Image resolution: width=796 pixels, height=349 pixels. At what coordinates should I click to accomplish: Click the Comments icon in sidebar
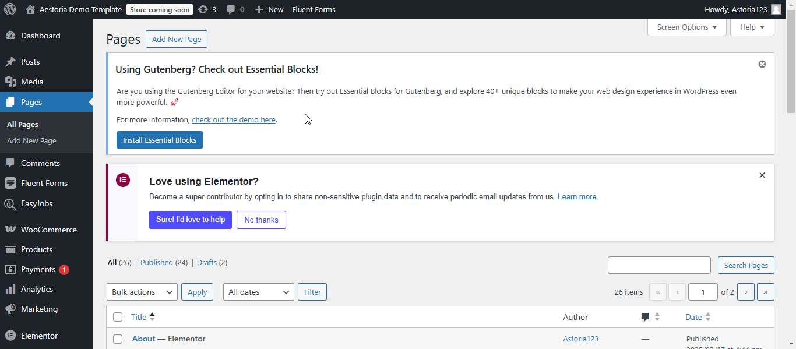[x=10, y=163]
